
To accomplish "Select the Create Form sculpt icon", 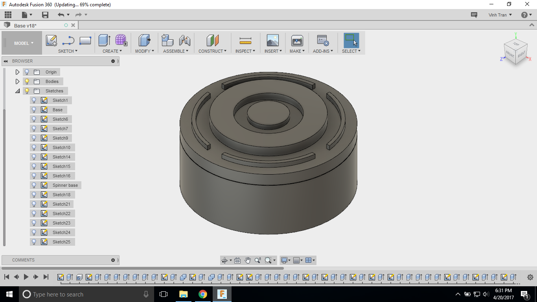I will (121, 41).
